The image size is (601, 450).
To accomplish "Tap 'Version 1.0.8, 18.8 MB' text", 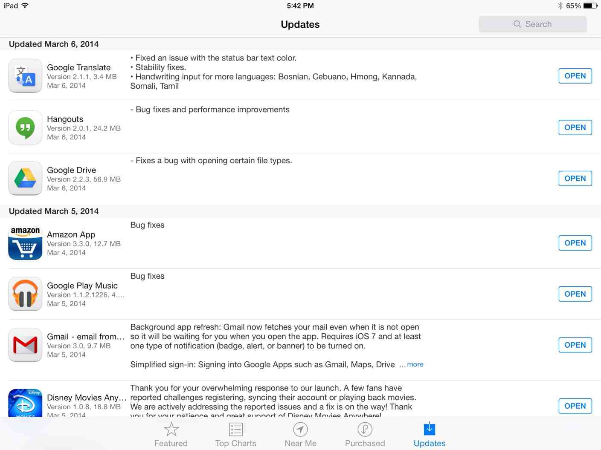I will [x=84, y=407].
